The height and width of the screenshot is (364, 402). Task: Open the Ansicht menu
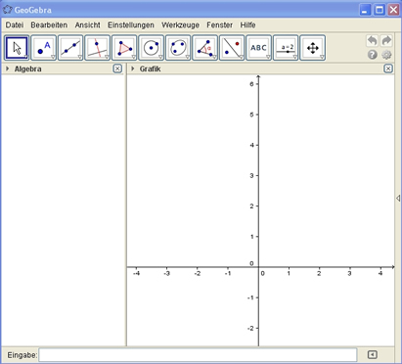click(88, 25)
